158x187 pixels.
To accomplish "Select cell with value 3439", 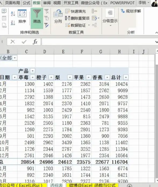I will [63, 142].
